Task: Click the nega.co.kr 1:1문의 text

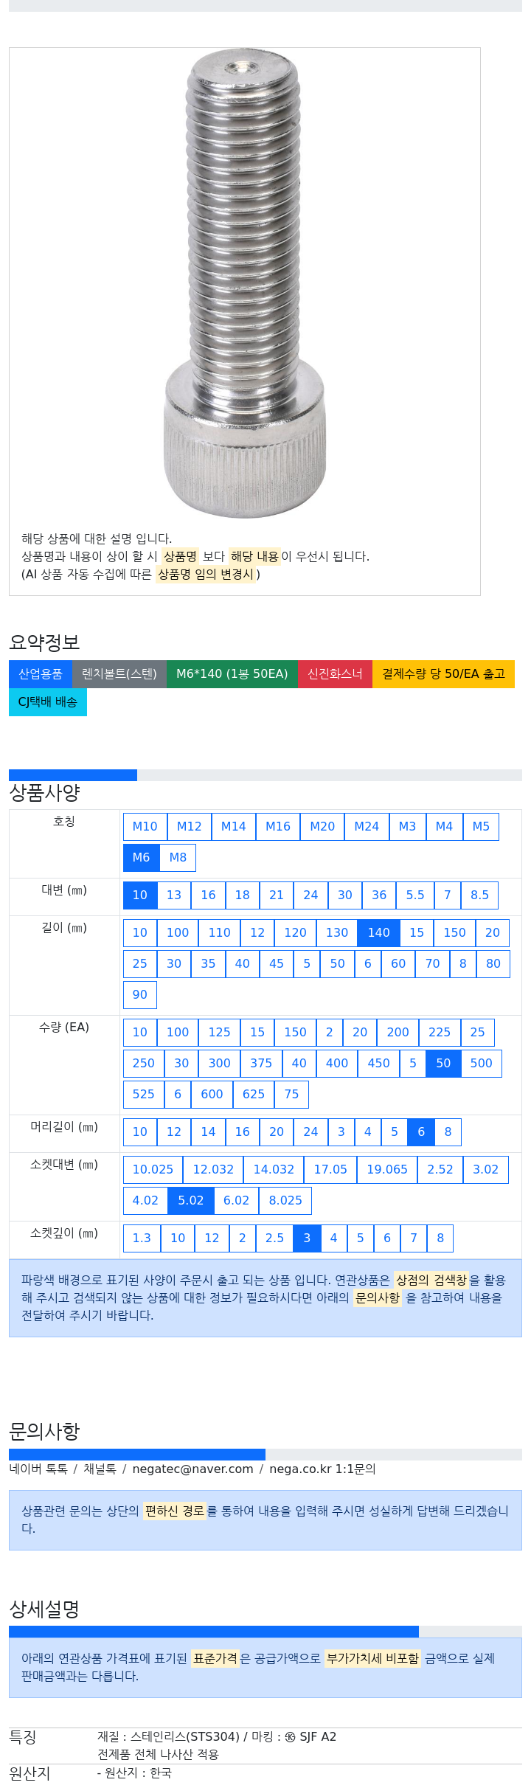Action: tap(322, 1469)
